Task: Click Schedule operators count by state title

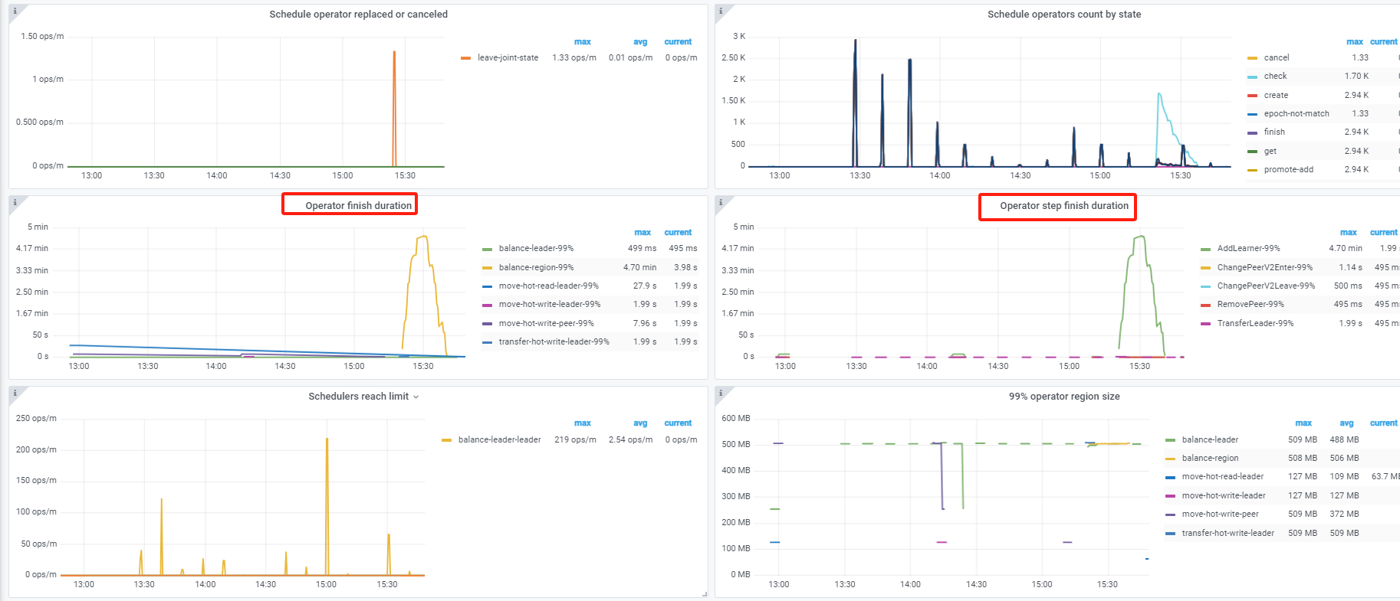Action: (x=1063, y=14)
